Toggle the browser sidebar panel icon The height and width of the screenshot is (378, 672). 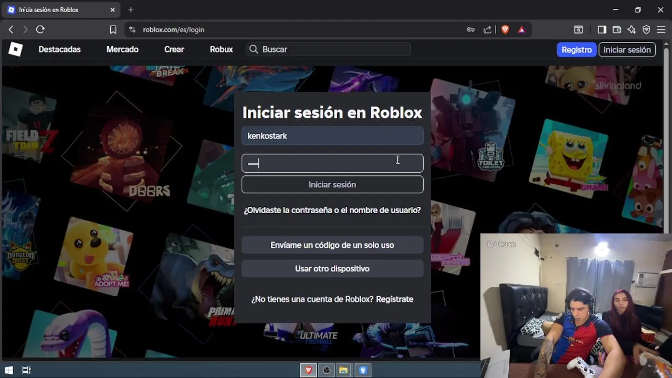[602, 30]
